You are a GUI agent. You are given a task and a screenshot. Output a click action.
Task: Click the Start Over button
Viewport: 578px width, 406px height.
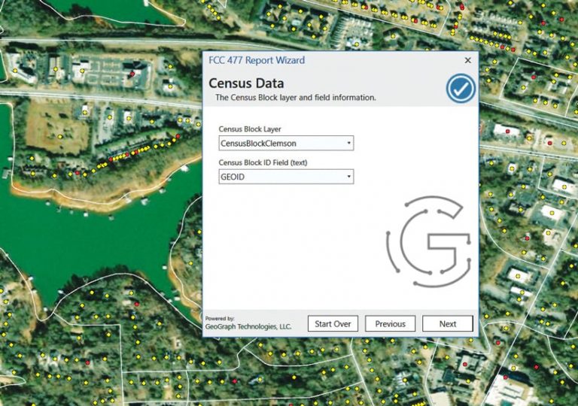click(333, 323)
